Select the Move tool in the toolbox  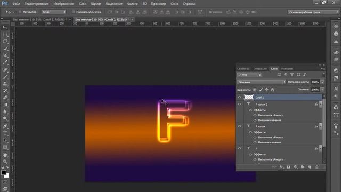5,27
